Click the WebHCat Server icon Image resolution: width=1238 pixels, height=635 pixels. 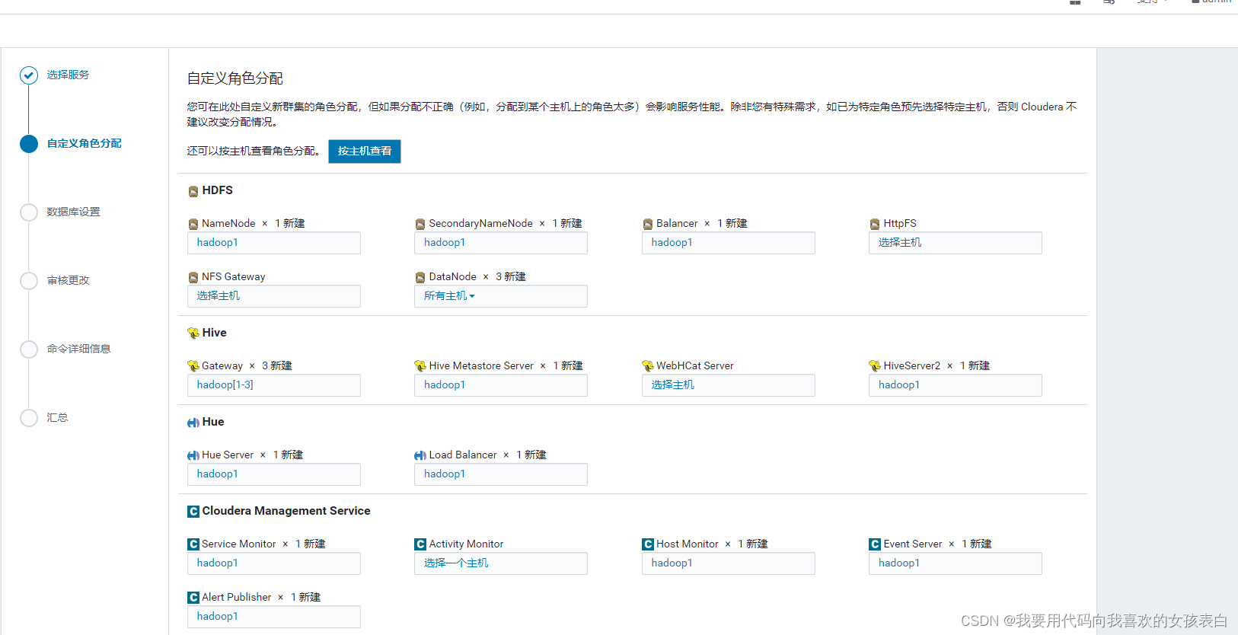pos(648,366)
